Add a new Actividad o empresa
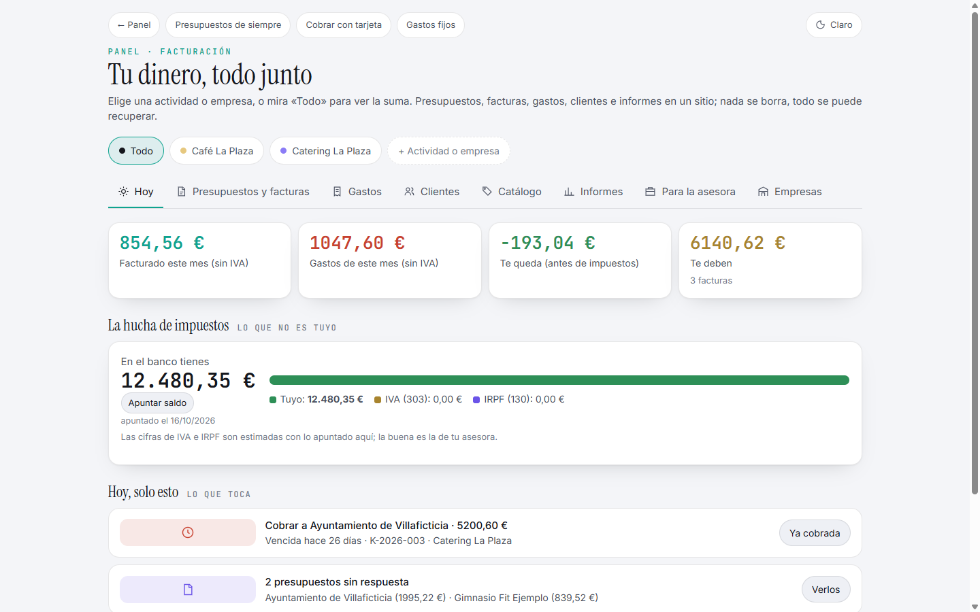Viewport: 980px width, 612px height. pos(449,151)
